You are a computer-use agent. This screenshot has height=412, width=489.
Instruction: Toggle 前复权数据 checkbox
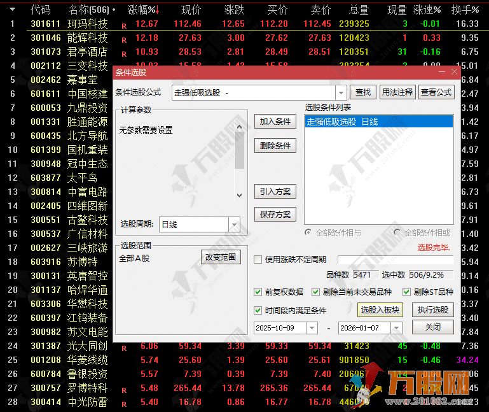(x=258, y=292)
